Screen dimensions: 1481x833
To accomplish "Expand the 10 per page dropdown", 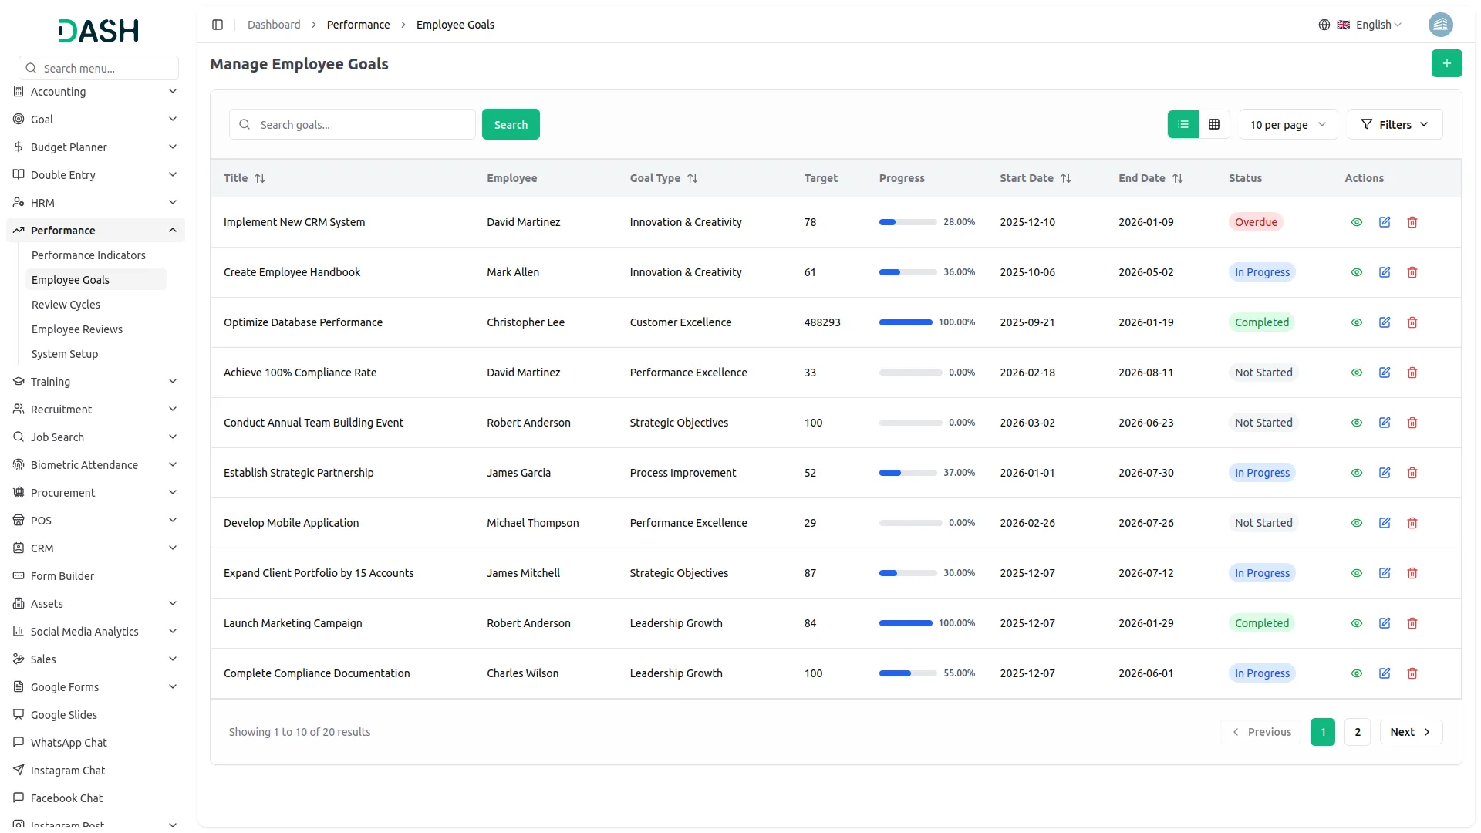I will click(1287, 124).
